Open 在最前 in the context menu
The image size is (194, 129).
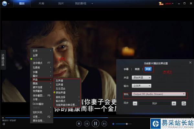(x=42, y=67)
